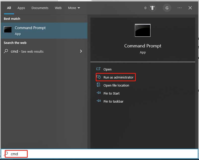Select the All results tab
The width and height of the screenshot is (199, 160).
(9, 8)
